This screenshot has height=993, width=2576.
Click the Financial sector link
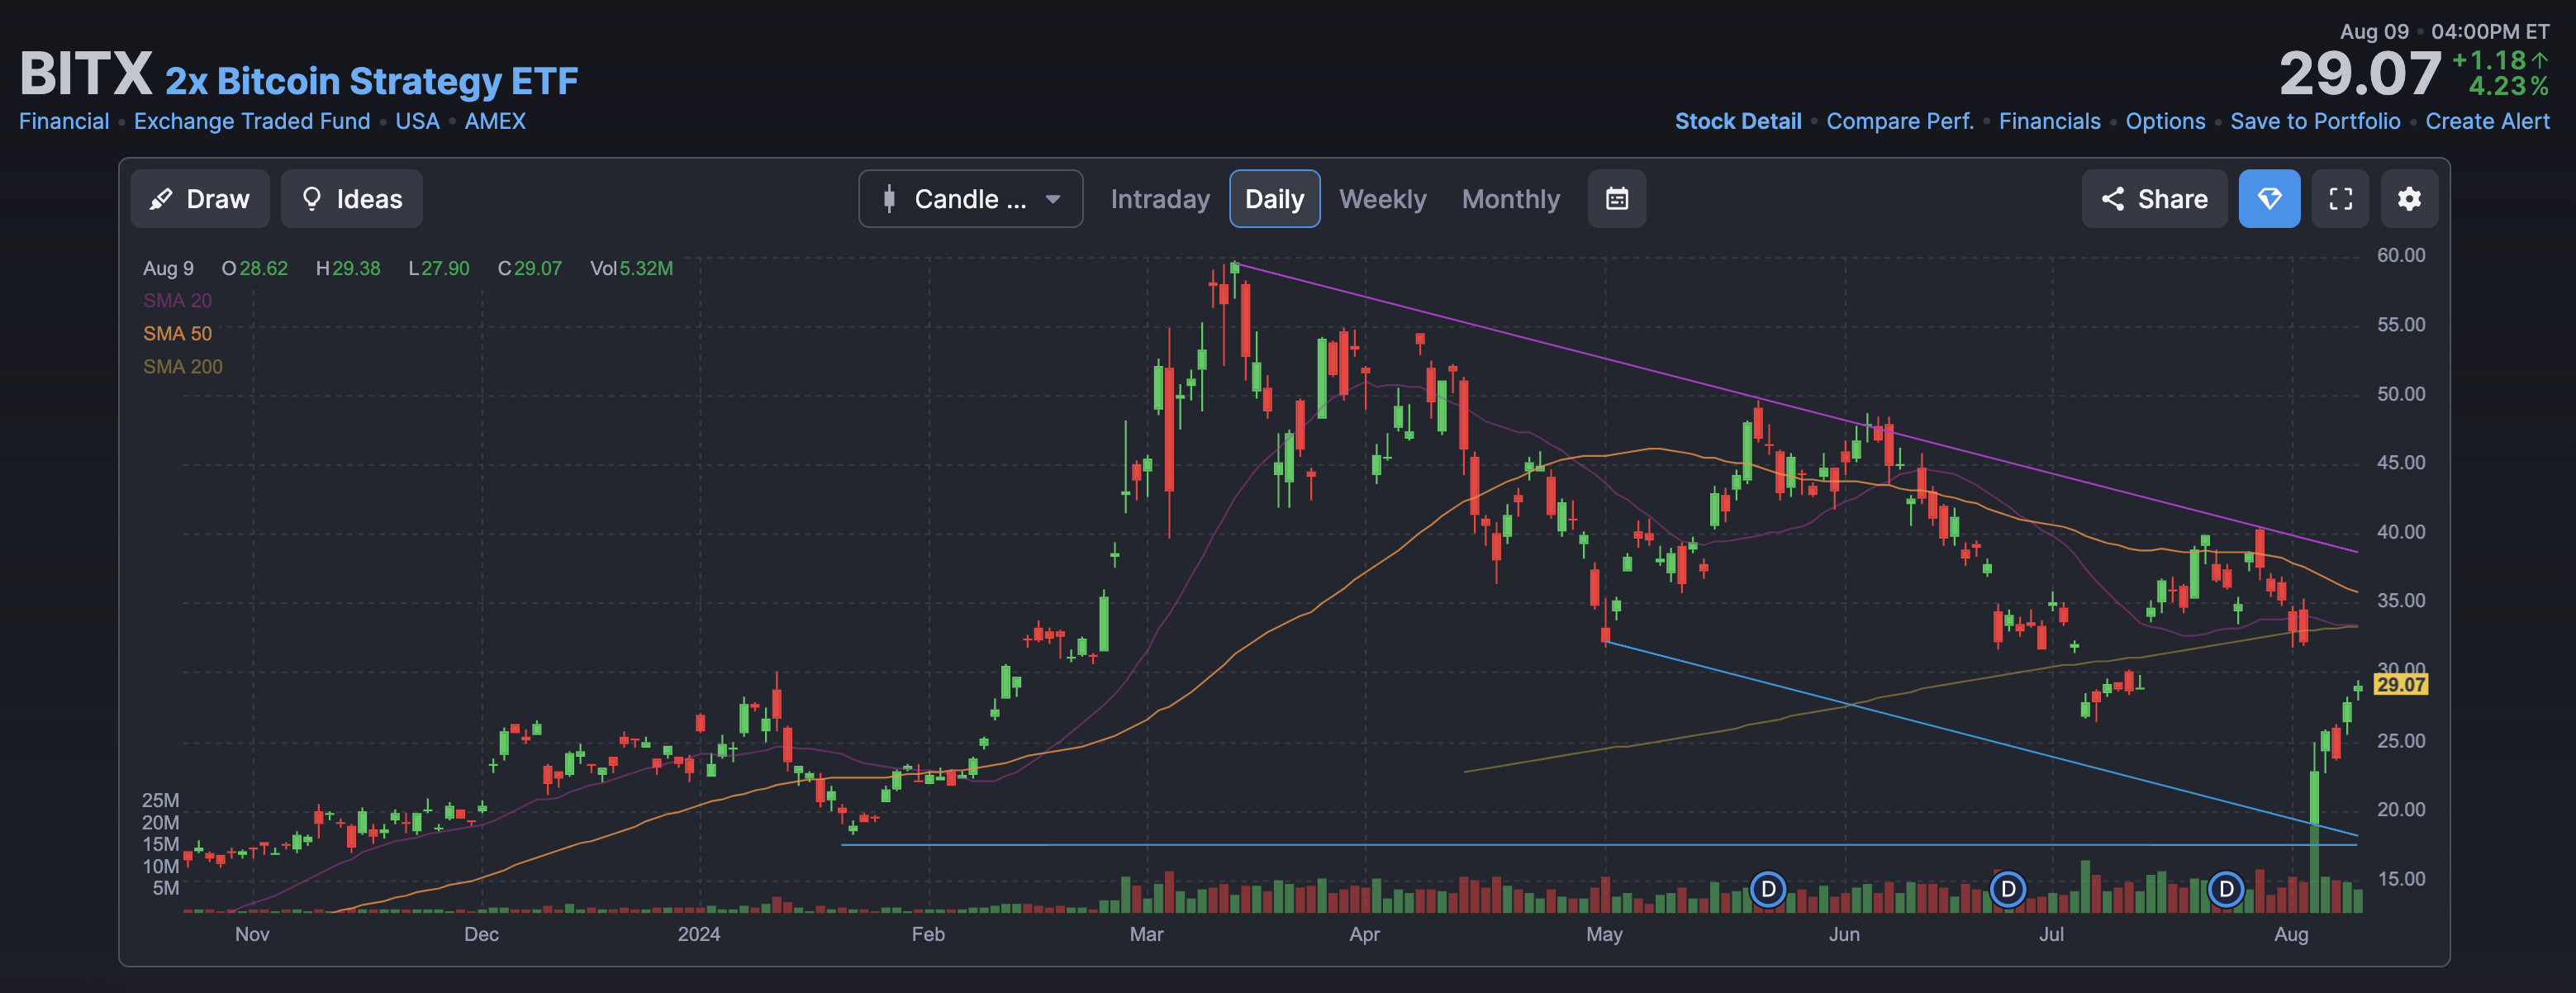[64, 121]
